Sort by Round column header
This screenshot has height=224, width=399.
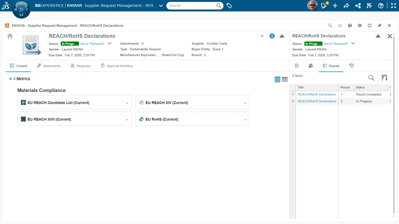pos(346,87)
